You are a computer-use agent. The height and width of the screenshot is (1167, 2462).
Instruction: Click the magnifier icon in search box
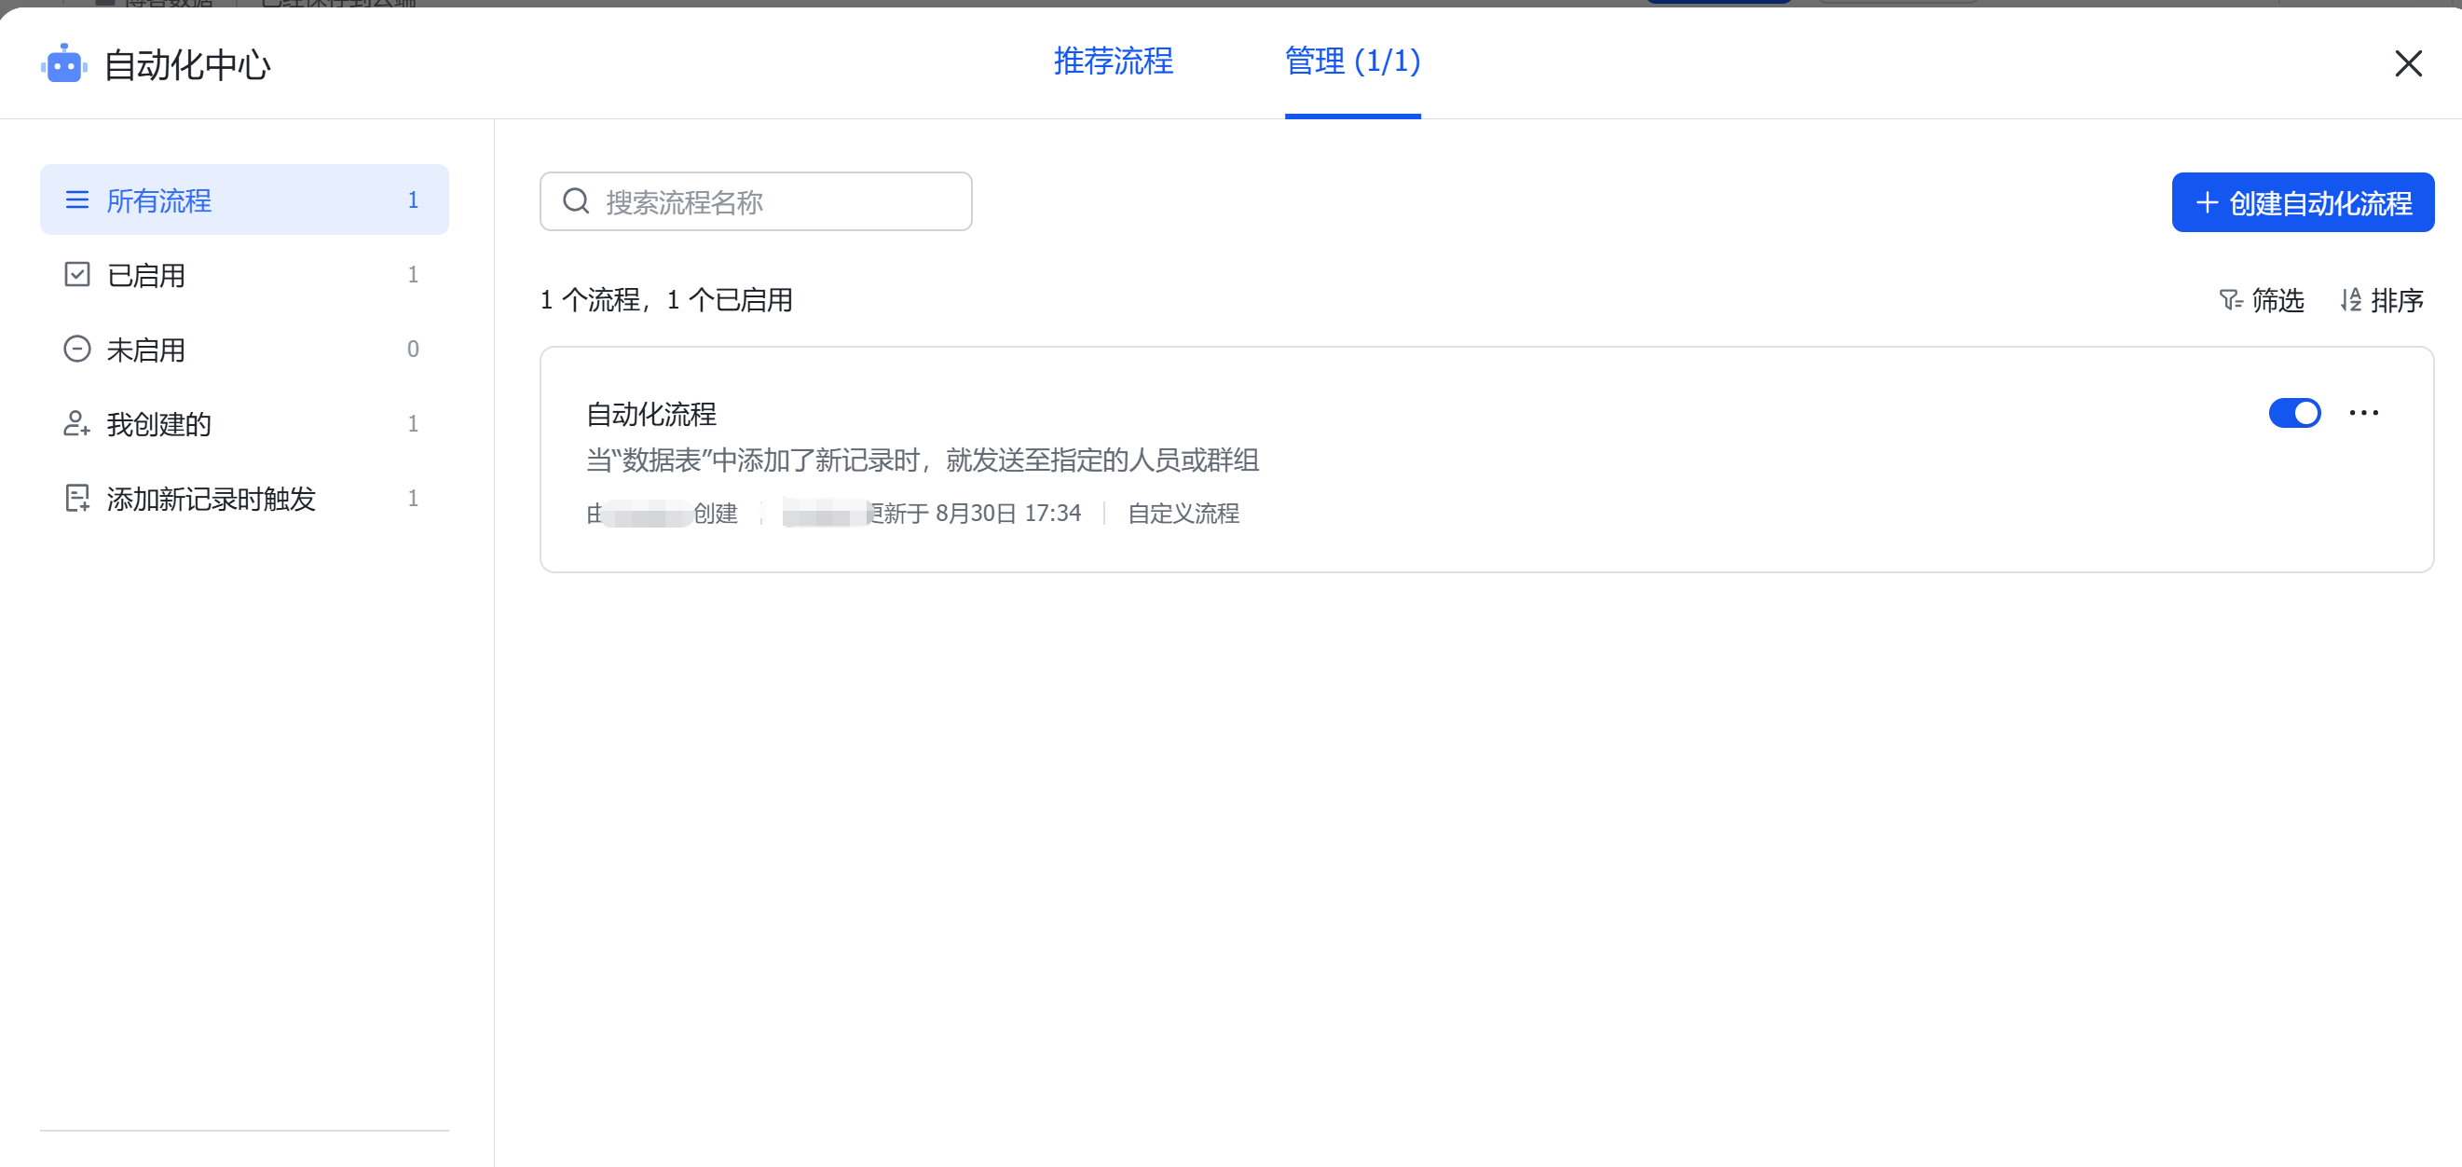(575, 200)
